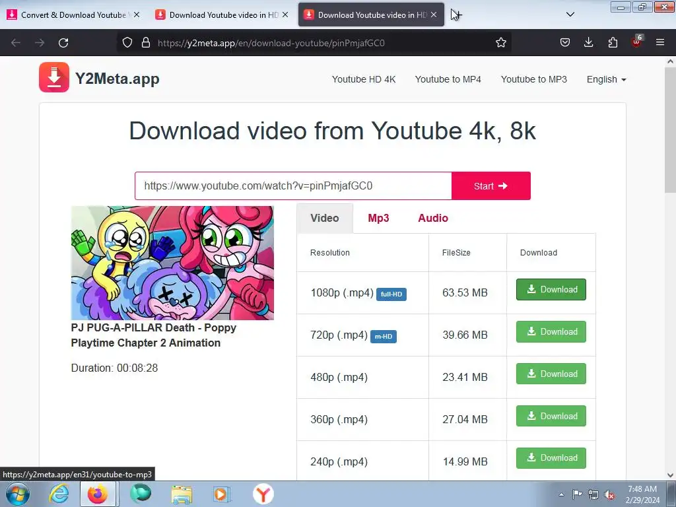This screenshot has height=507, width=676.
Task: Open Firefox taskbar icon
Action: coord(98,494)
